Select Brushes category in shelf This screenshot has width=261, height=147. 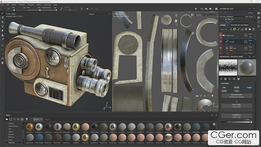11,134
